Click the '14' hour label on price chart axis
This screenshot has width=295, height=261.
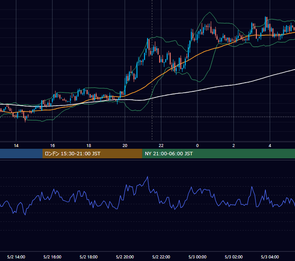16,146
